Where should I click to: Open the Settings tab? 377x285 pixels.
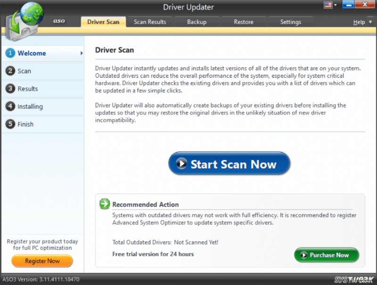[x=290, y=22]
